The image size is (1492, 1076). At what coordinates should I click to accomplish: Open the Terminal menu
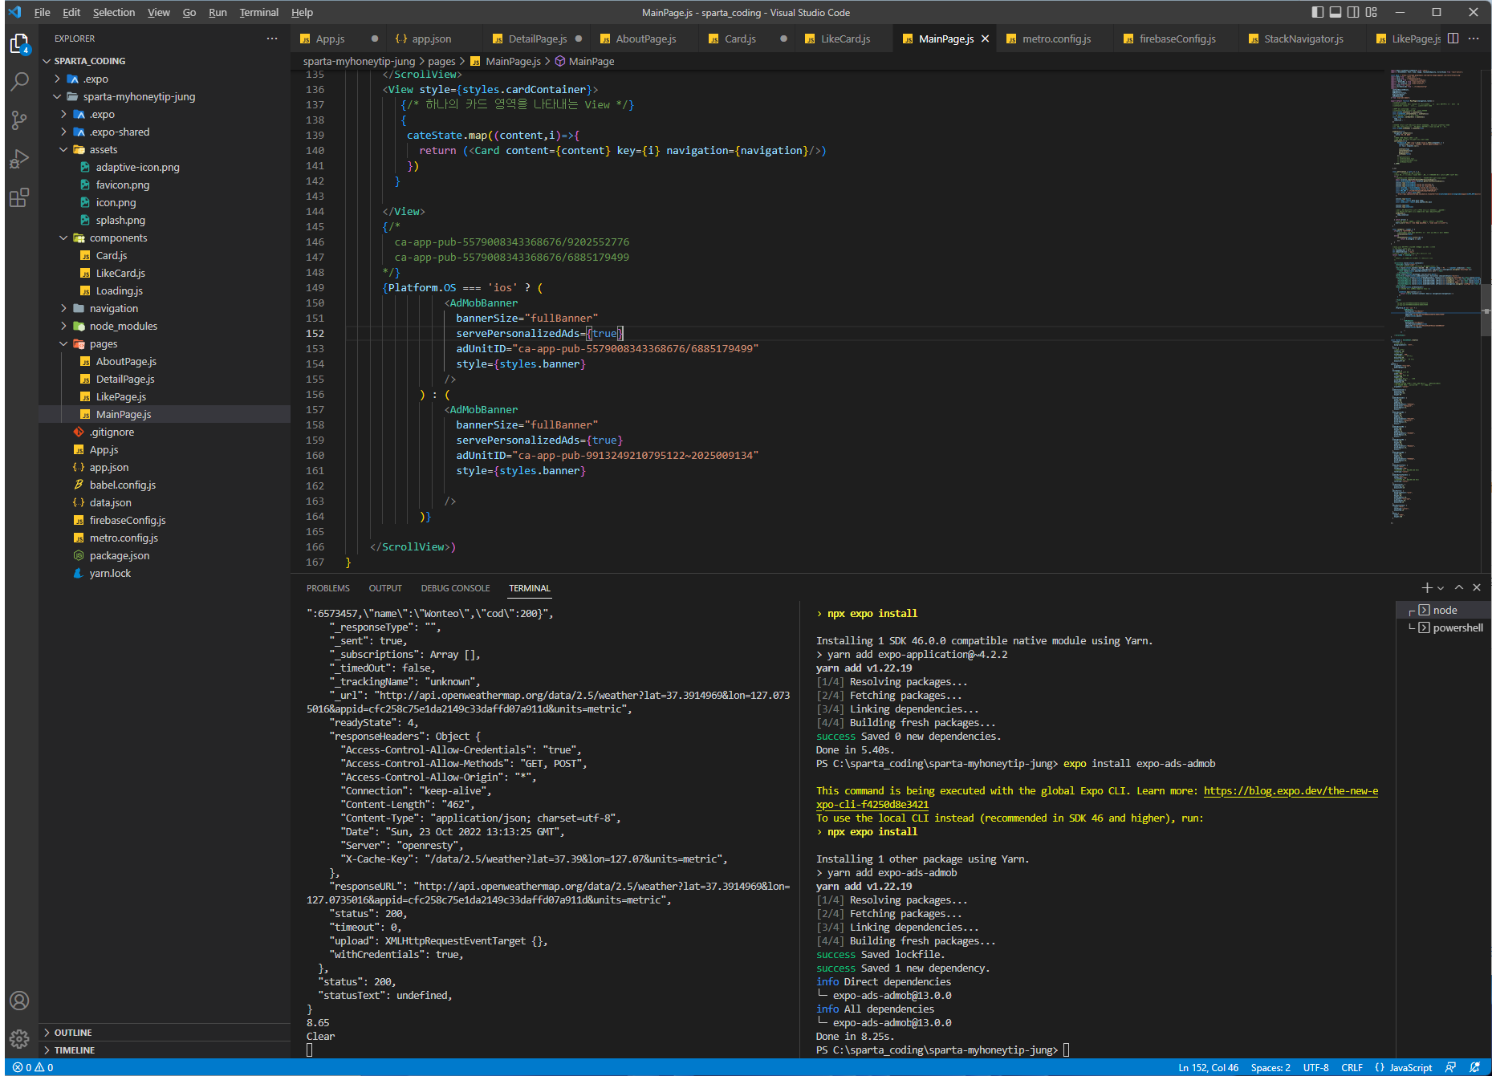258,12
